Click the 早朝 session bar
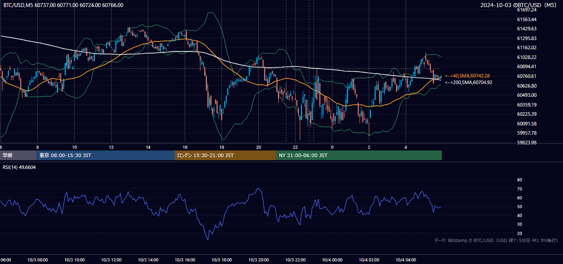Image resolution: width=563 pixels, height=264 pixels. click(18, 155)
